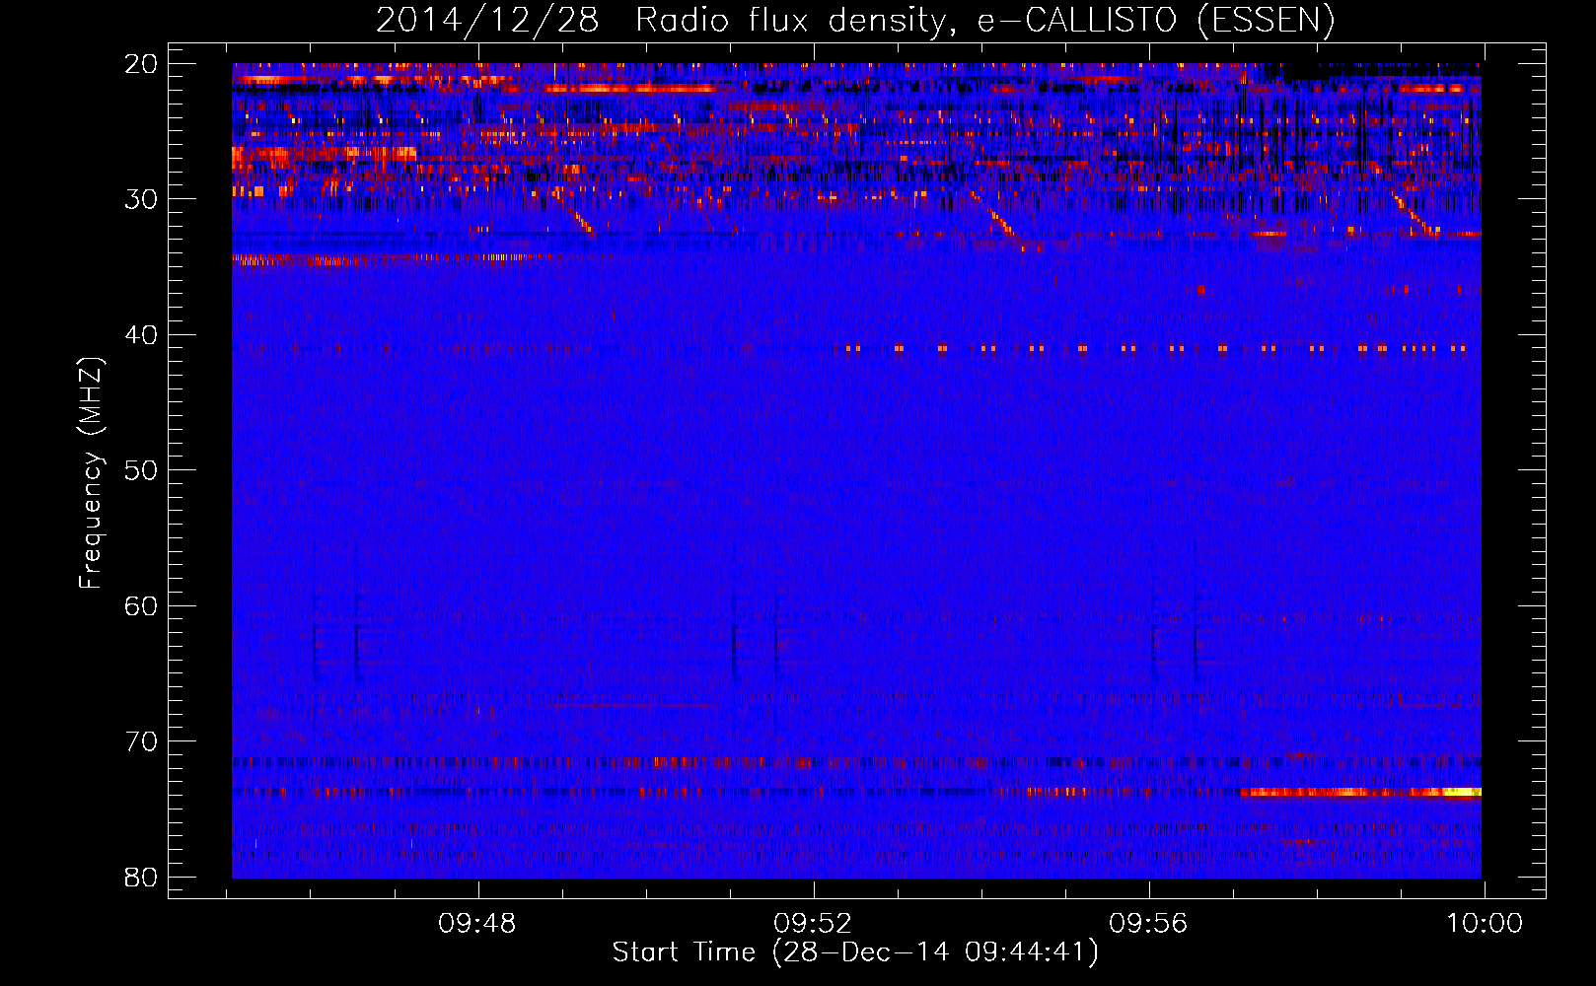Click the 'Frequency (MHZ)' axis label
1596x986 pixels.
91,472
